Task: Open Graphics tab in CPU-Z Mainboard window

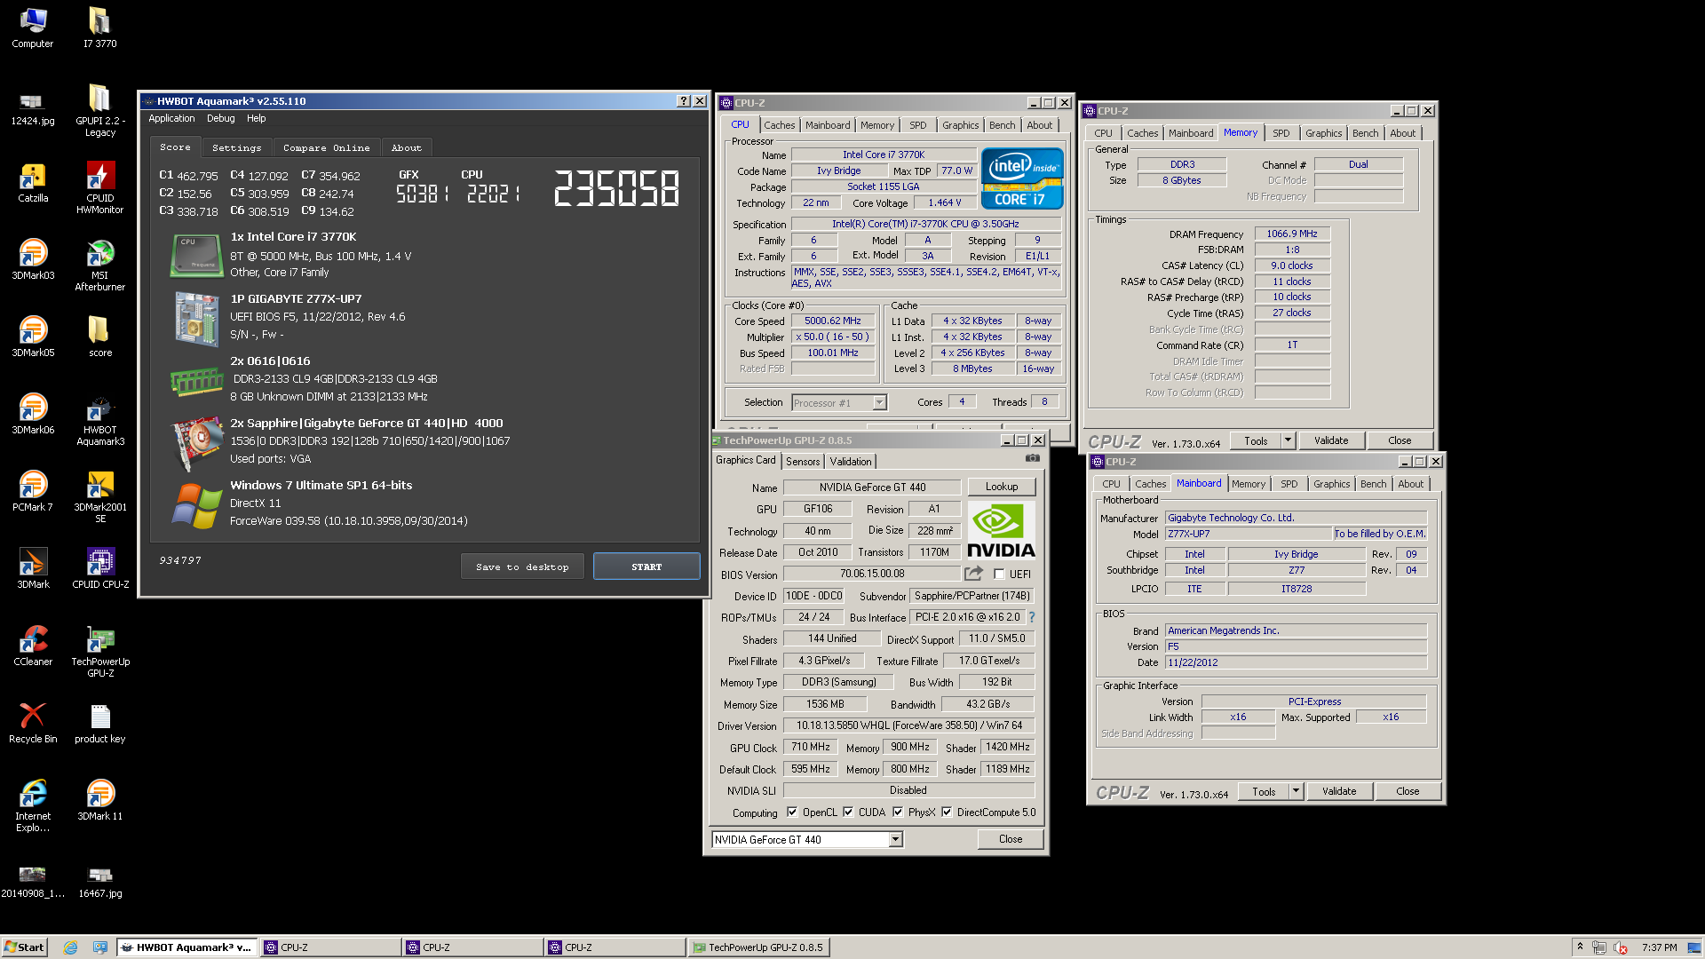Action: point(1331,484)
